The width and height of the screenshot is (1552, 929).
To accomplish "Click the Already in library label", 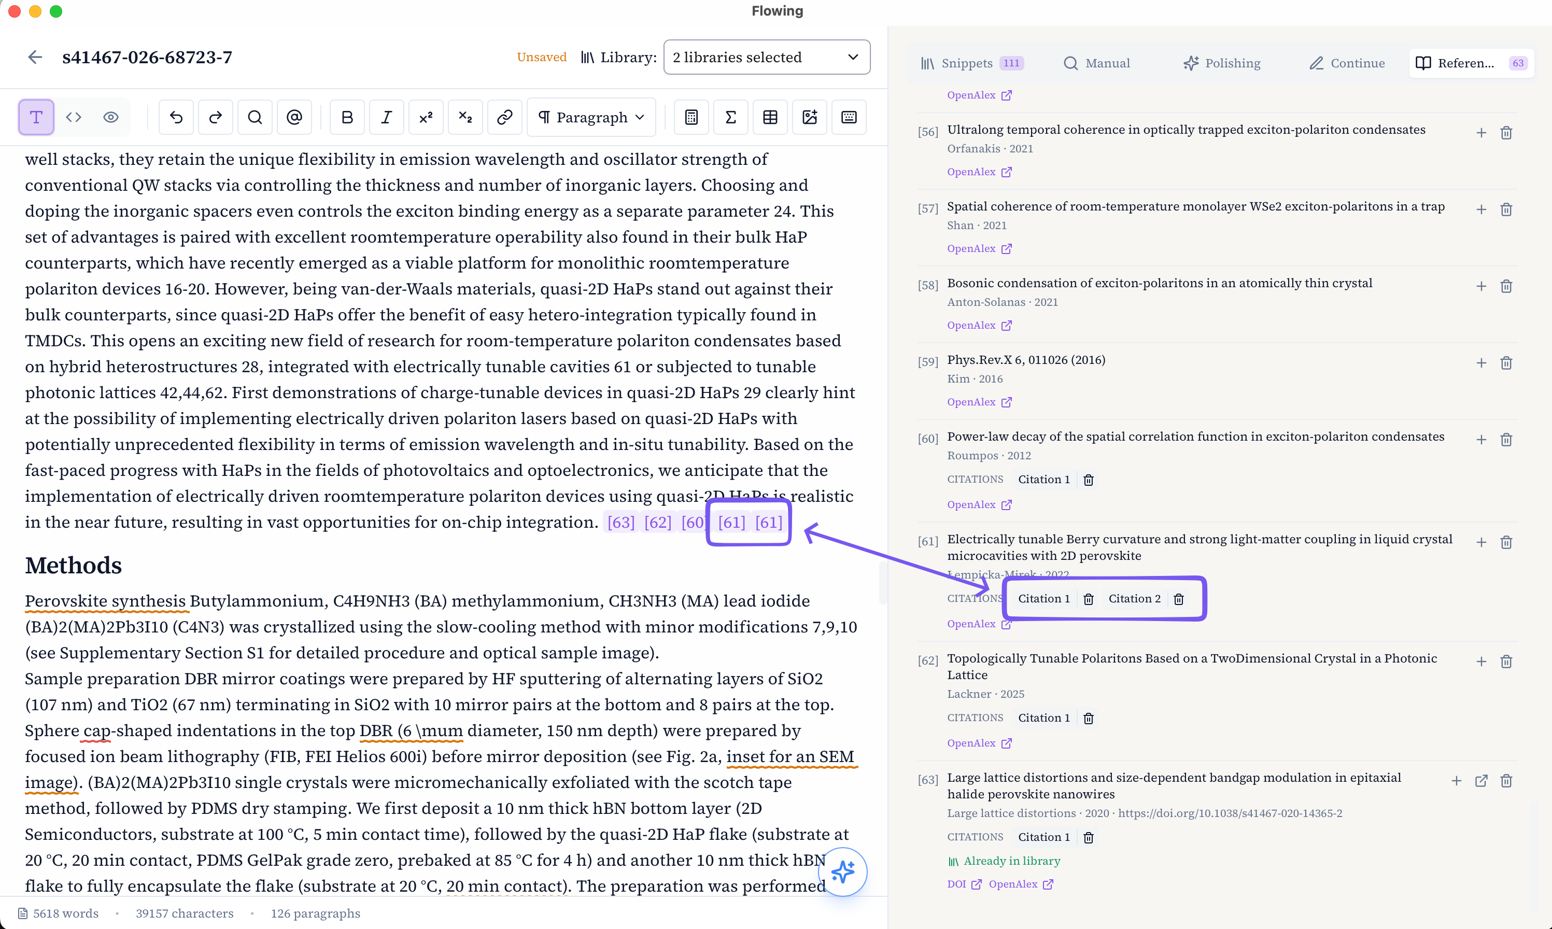I will point(1005,861).
